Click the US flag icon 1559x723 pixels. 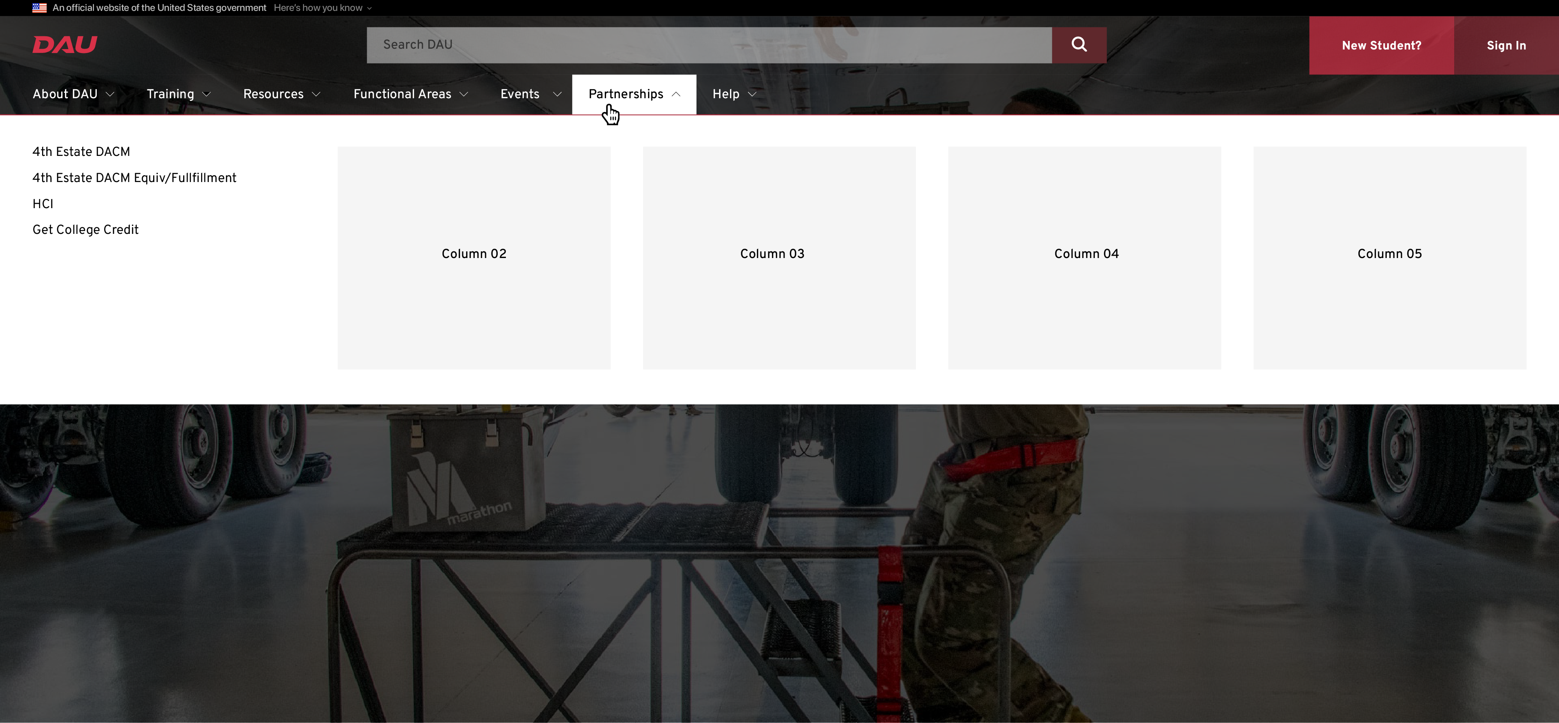point(39,8)
